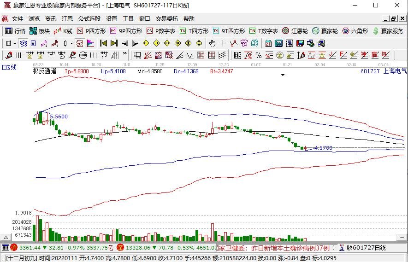Screen dimensions: 408x262
Task: Open the 行情 quotes view
Action: click(15, 31)
